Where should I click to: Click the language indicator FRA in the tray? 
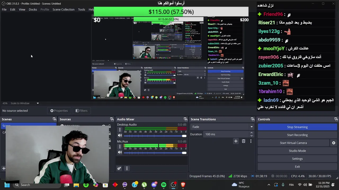click(291, 185)
